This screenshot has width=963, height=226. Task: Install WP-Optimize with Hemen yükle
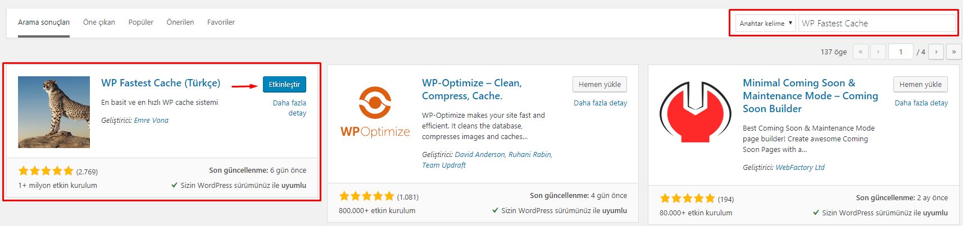click(x=599, y=84)
